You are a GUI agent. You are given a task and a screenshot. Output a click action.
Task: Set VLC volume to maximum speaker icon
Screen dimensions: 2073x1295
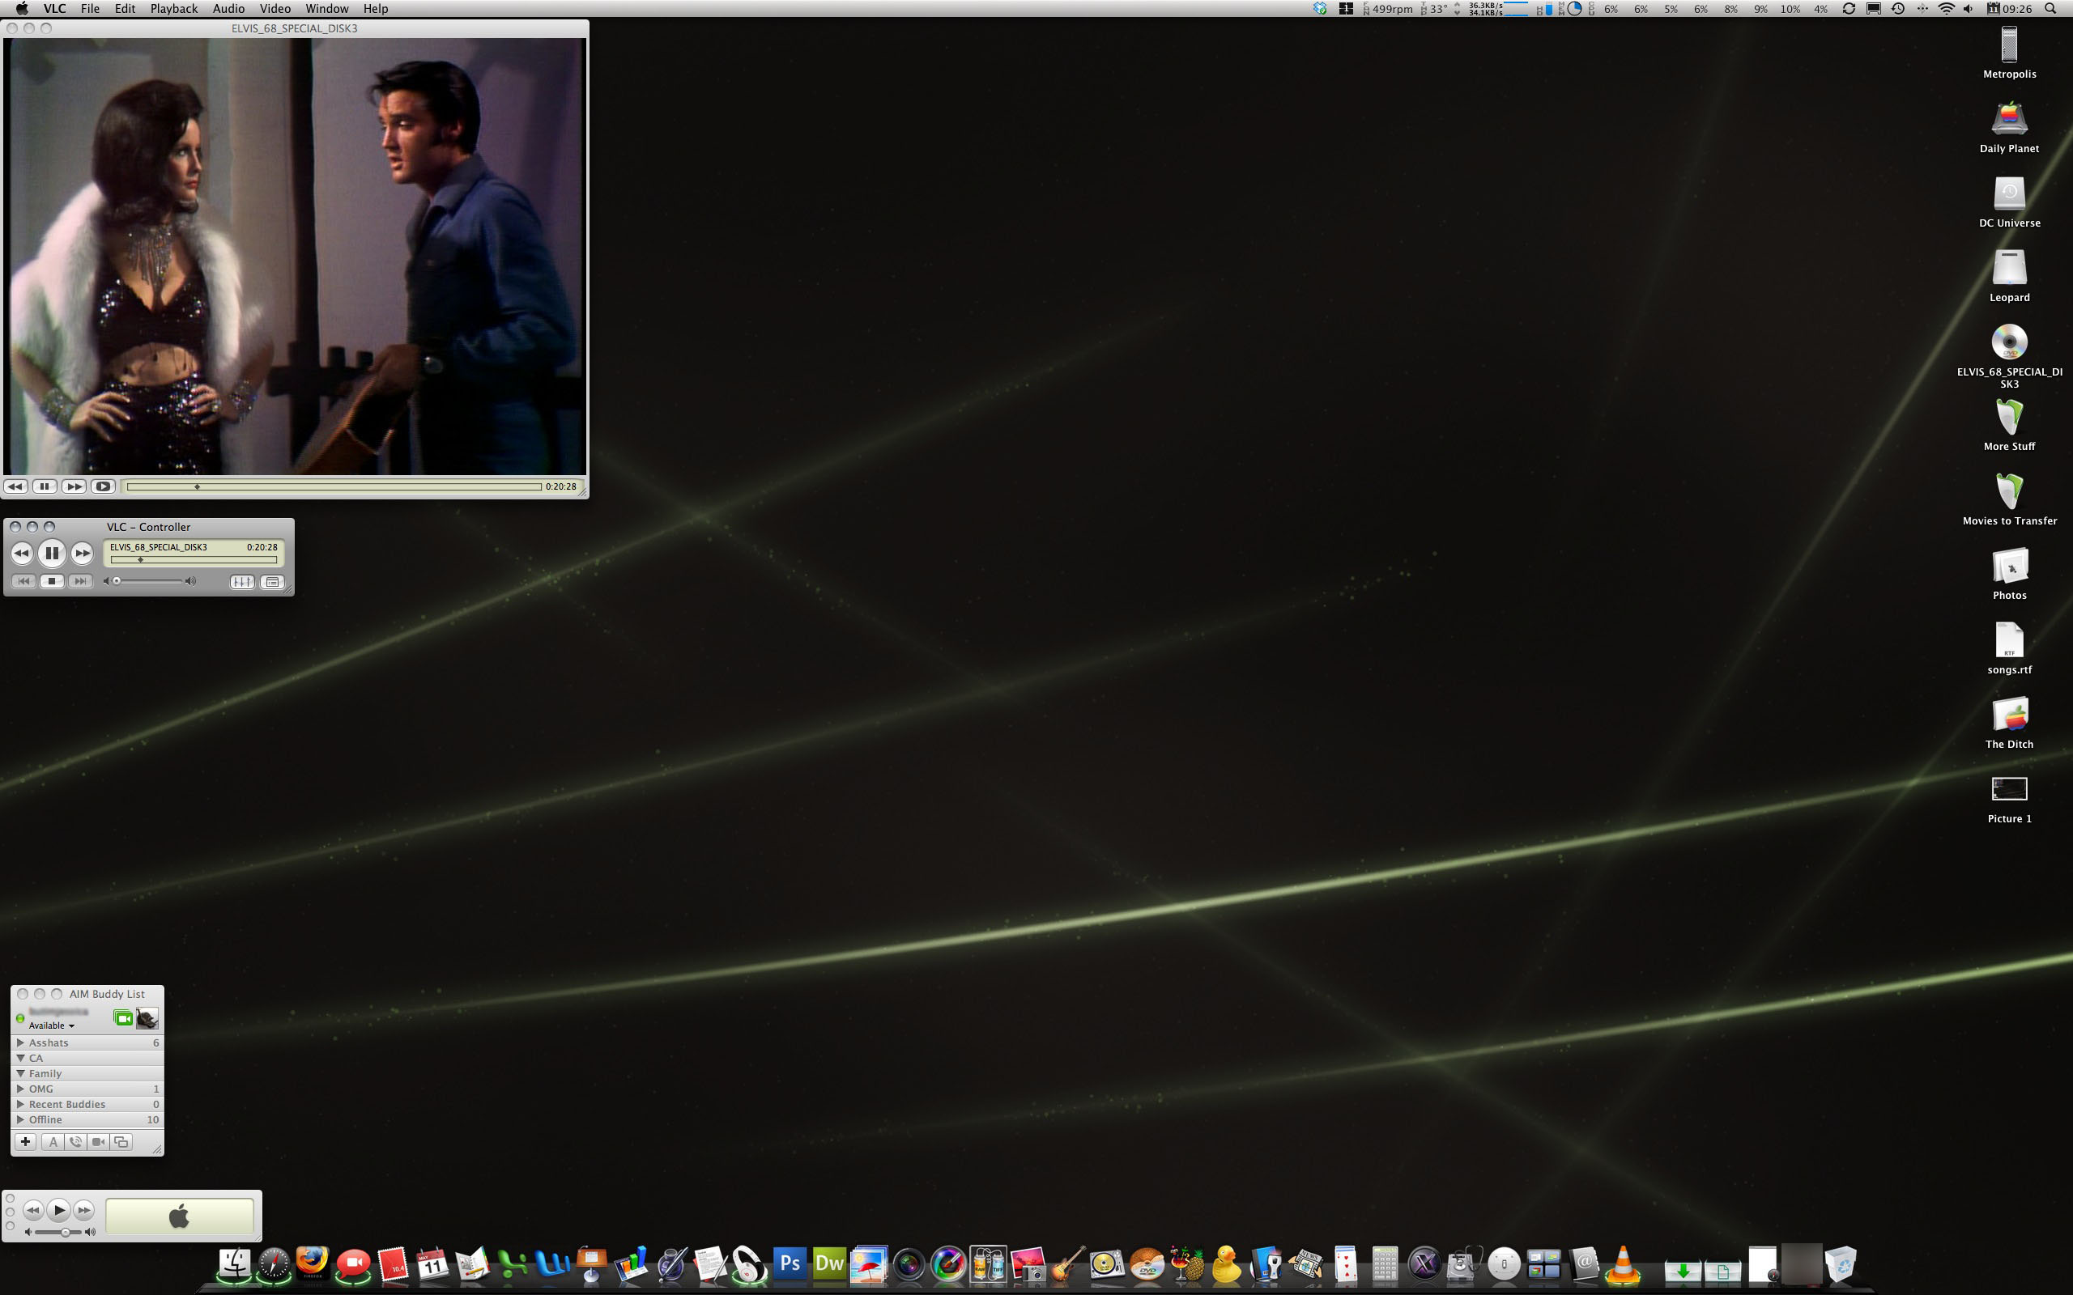coord(190,582)
